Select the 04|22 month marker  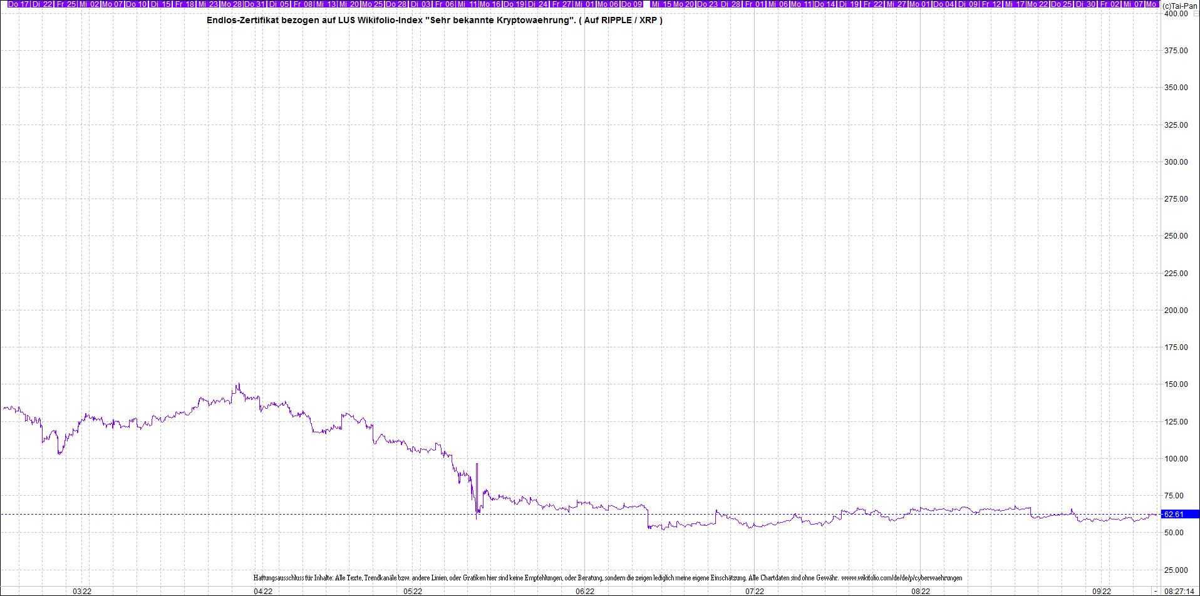coord(262,591)
